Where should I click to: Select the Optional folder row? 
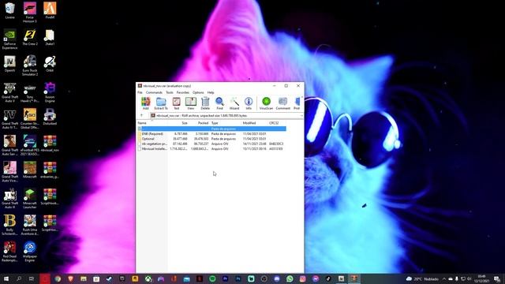pos(211,139)
